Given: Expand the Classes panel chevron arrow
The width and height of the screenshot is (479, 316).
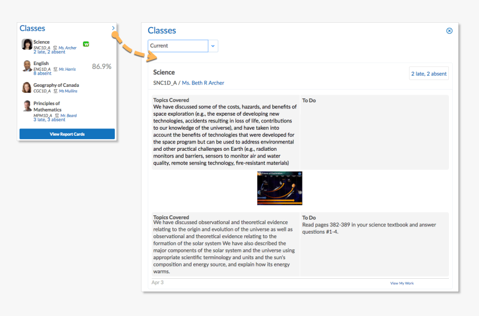Looking at the screenshot, I should pos(113,28).
